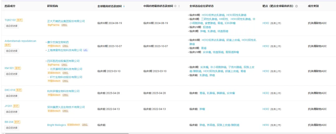Viewport: 336px width, 134px height.
Task: Click the 新药 tag beside TQB2102
Action: 20,20
